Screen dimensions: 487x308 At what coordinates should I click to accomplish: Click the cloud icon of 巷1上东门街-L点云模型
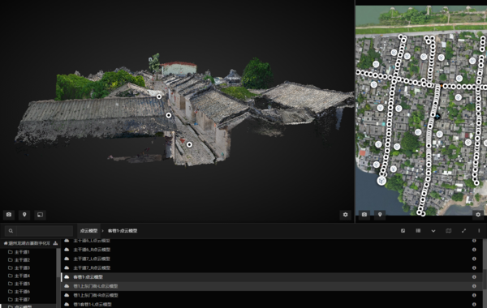[67, 285]
